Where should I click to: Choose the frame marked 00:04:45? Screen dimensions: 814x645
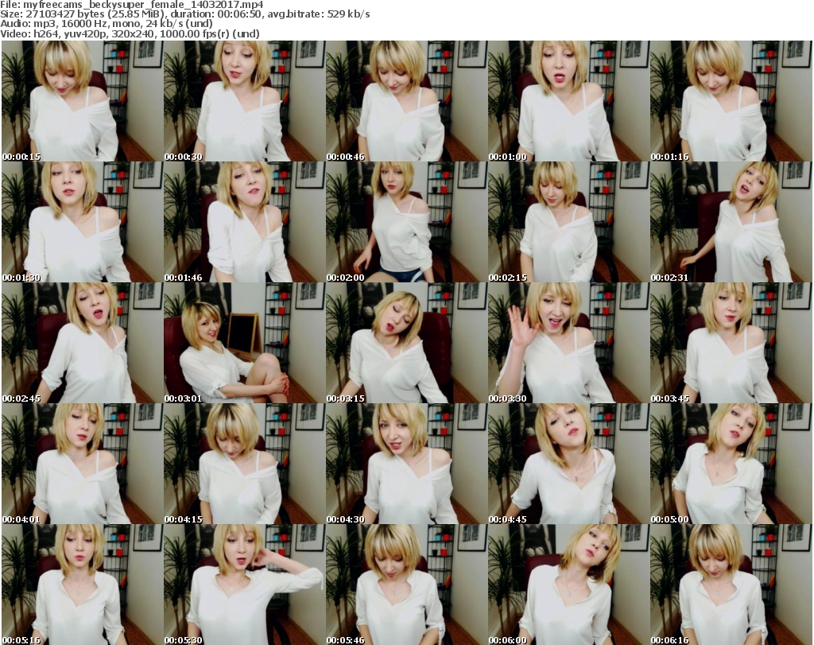(568, 464)
